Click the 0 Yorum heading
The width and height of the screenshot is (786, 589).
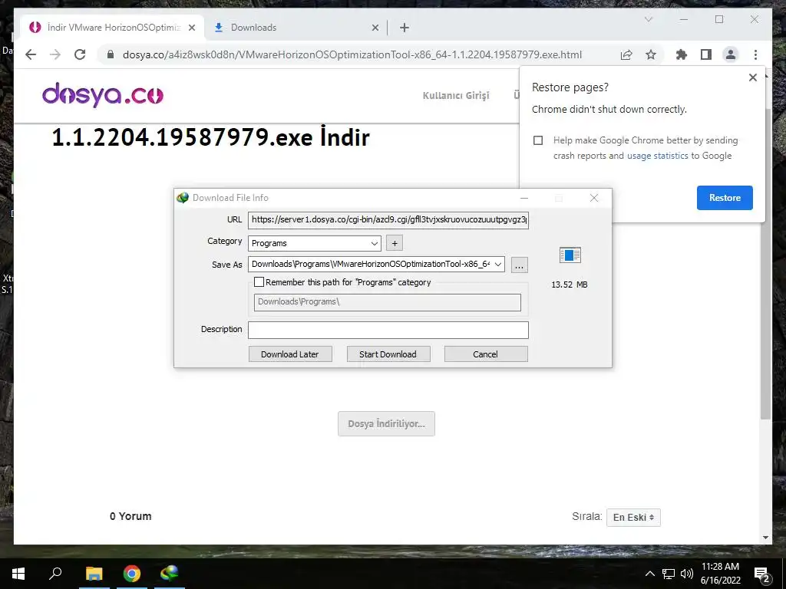tap(130, 516)
